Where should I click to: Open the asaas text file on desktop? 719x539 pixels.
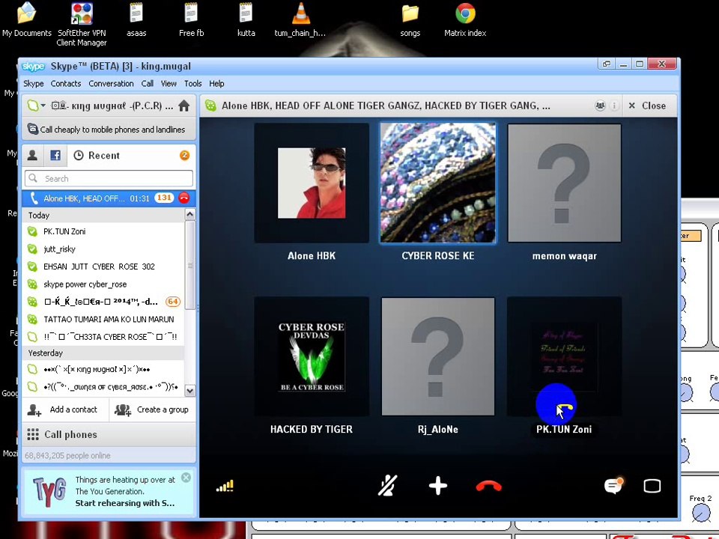pyautogui.click(x=136, y=19)
